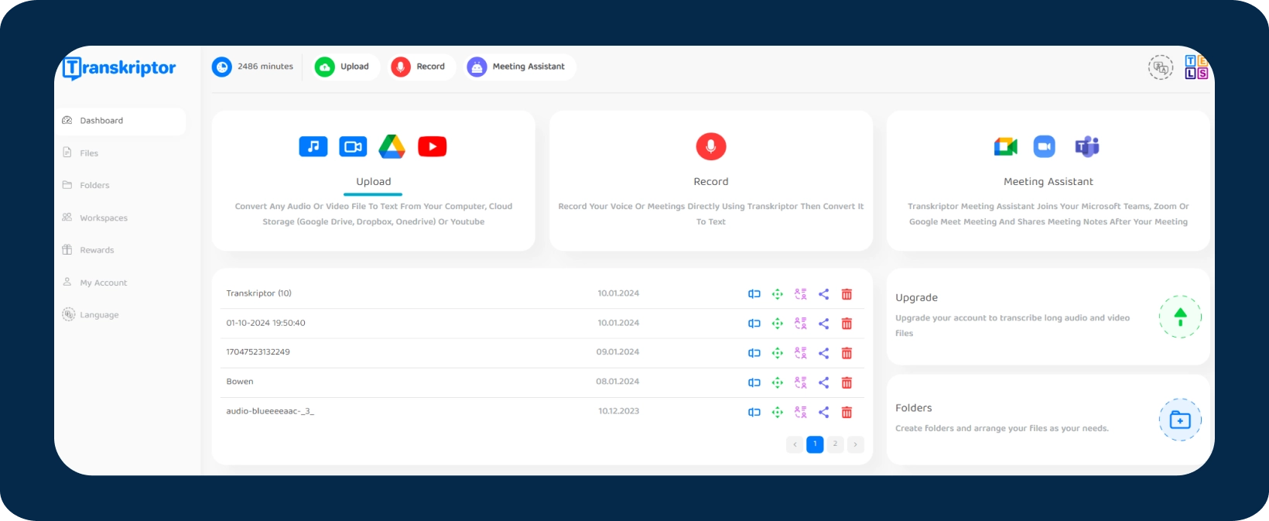Click the purple workspace icon on Bowen row
This screenshot has height=521, width=1269.
click(x=801, y=382)
